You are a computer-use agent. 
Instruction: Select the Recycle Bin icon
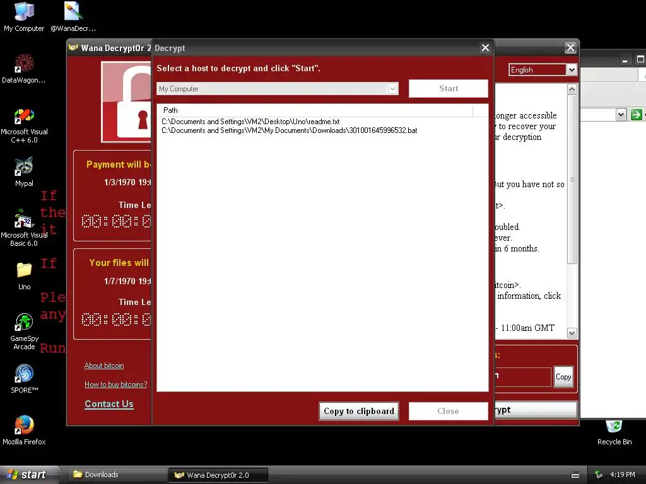[614, 433]
